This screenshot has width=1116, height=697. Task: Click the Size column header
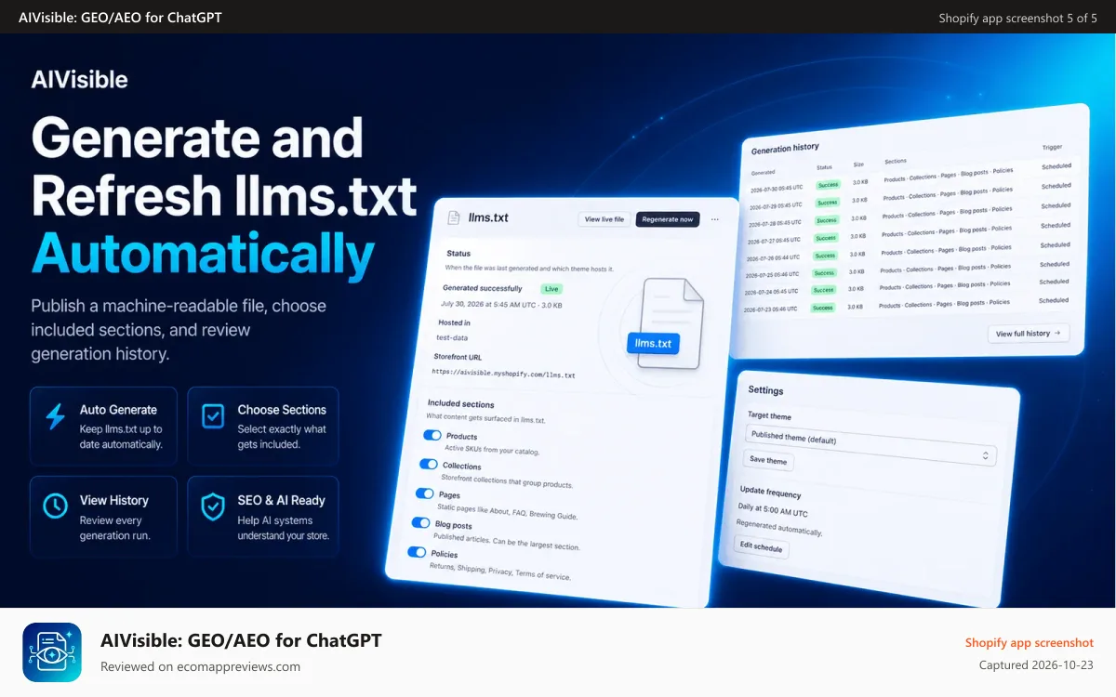coord(858,164)
